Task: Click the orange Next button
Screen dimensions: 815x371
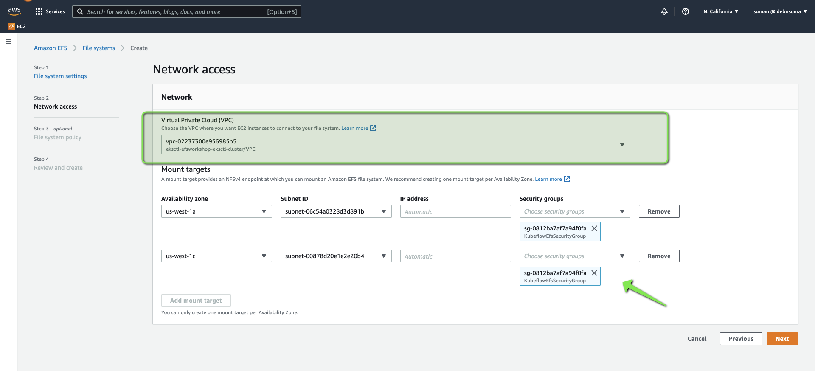Action: [782, 339]
